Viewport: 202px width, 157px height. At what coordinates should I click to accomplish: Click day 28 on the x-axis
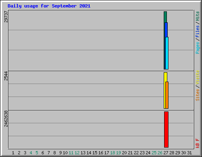[172, 153]
